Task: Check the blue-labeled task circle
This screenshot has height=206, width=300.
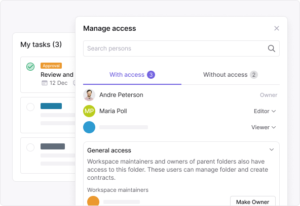Action: click(x=30, y=107)
